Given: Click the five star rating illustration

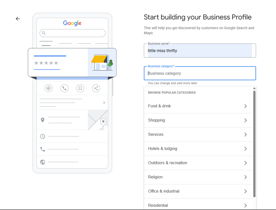Looking at the screenshot, I should click(x=46, y=63).
